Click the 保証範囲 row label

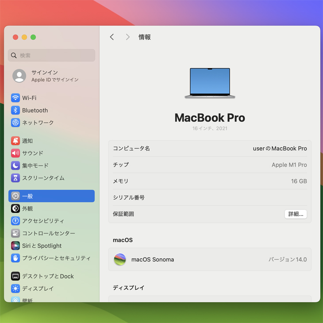123,214
